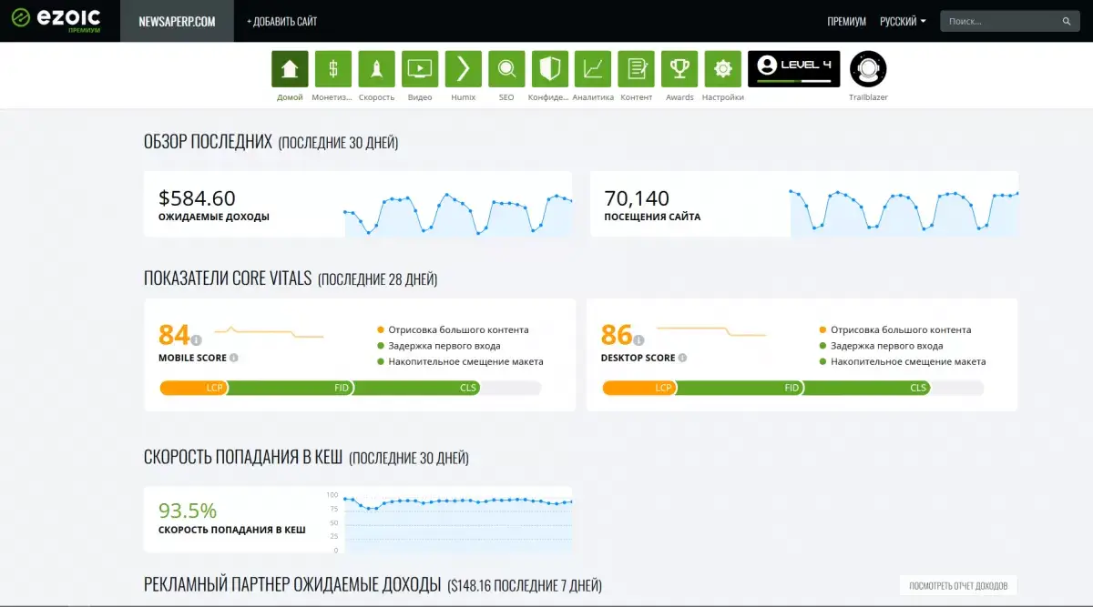Switch to the NEWSAPERP.COM site tab

pyautogui.click(x=177, y=21)
